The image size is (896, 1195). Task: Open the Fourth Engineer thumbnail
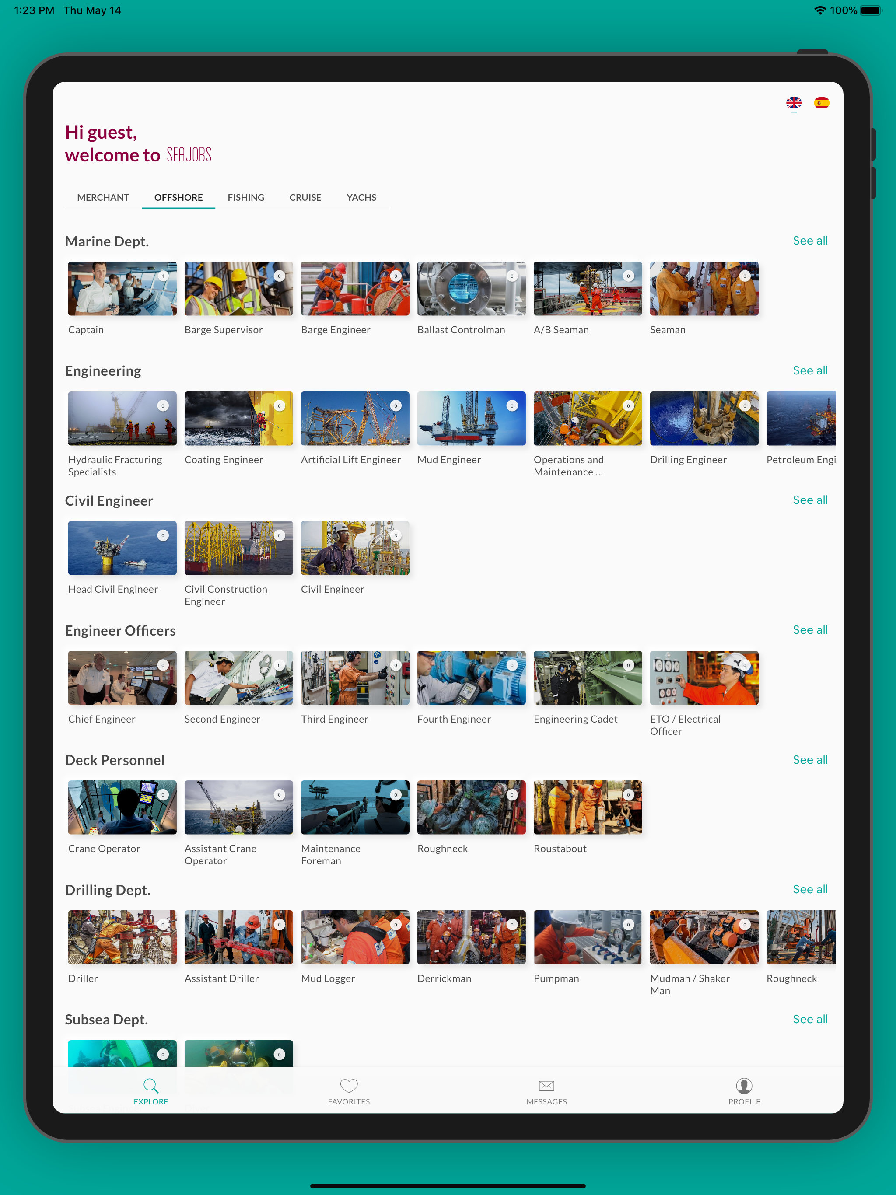[471, 678]
